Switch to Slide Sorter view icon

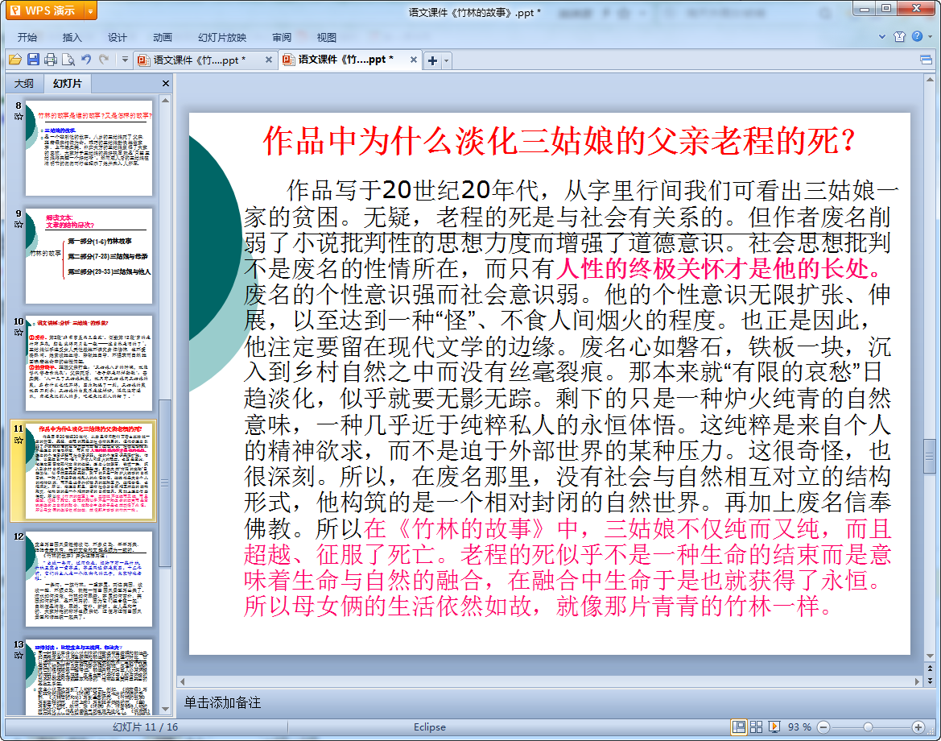[756, 727]
